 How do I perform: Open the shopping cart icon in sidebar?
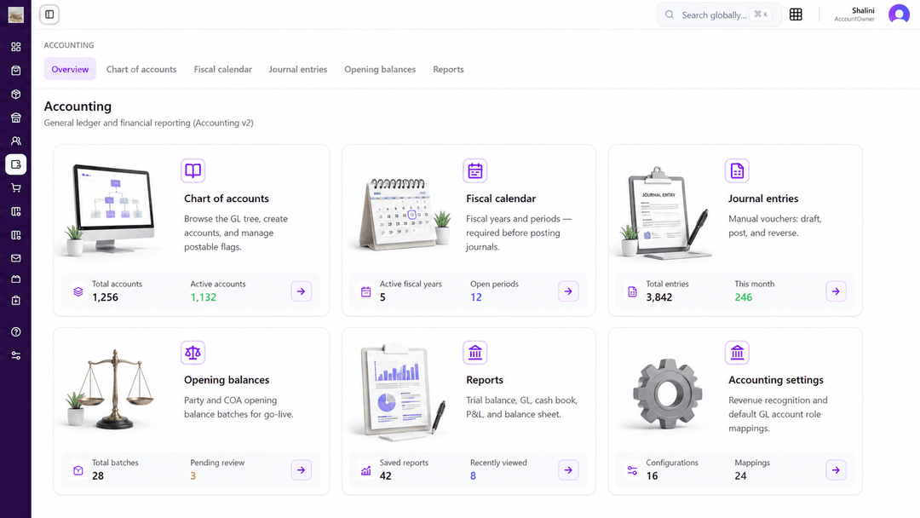pos(16,187)
